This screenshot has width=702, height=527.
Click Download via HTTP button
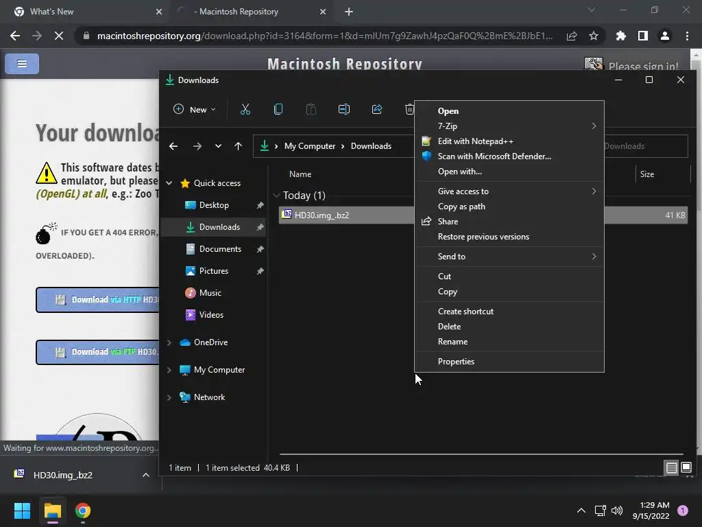[x=97, y=300]
